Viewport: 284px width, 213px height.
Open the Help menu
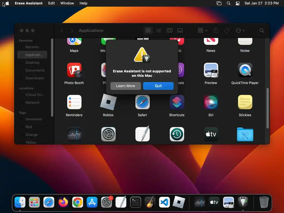coord(83,3)
